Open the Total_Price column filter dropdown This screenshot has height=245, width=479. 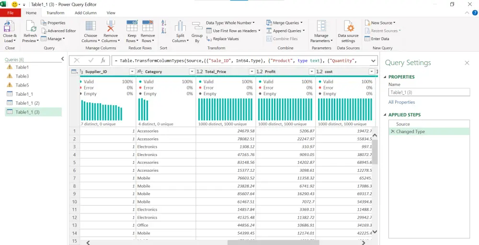point(252,72)
